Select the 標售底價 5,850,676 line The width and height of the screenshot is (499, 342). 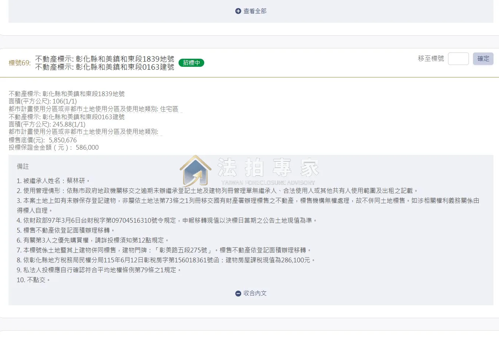43,140
